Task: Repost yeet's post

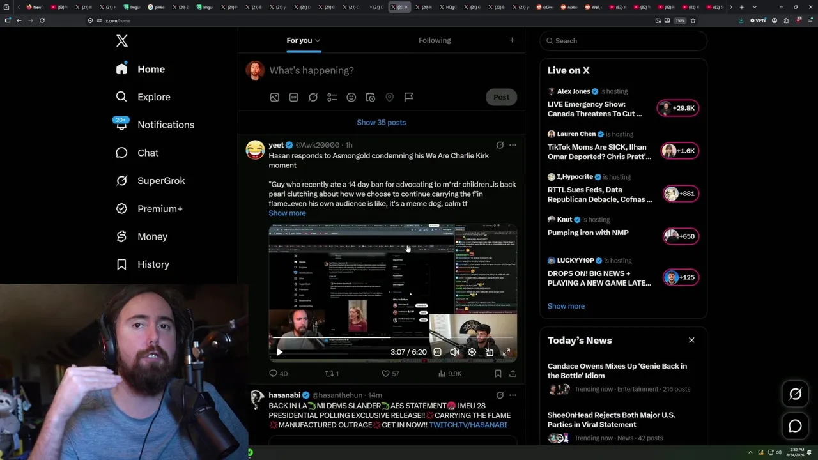Action: 332,374
